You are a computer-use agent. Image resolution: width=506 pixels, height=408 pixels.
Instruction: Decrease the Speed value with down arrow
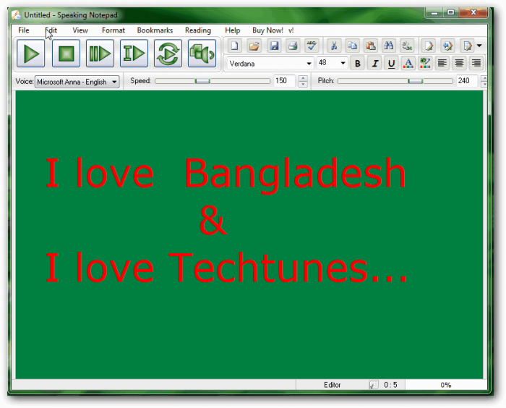(x=303, y=84)
